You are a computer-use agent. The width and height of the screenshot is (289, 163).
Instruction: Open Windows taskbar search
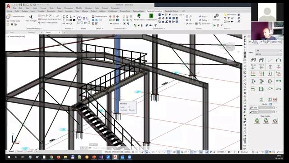point(16,157)
